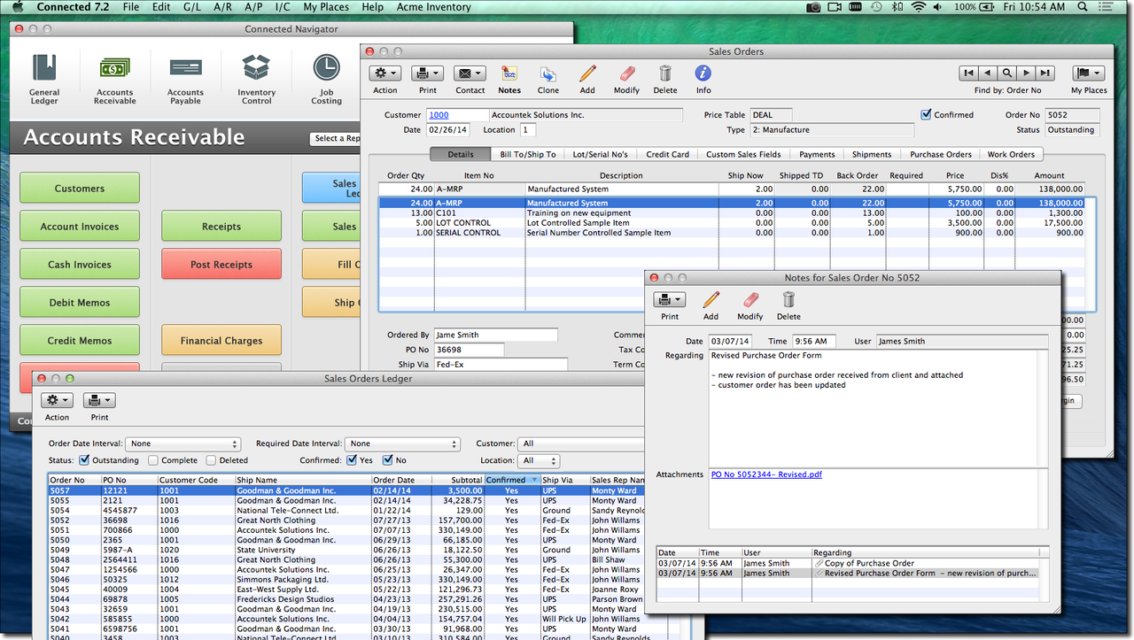Click the Time field in the Notes window
Viewport: 1134px width, 640px height.
click(x=812, y=341)
